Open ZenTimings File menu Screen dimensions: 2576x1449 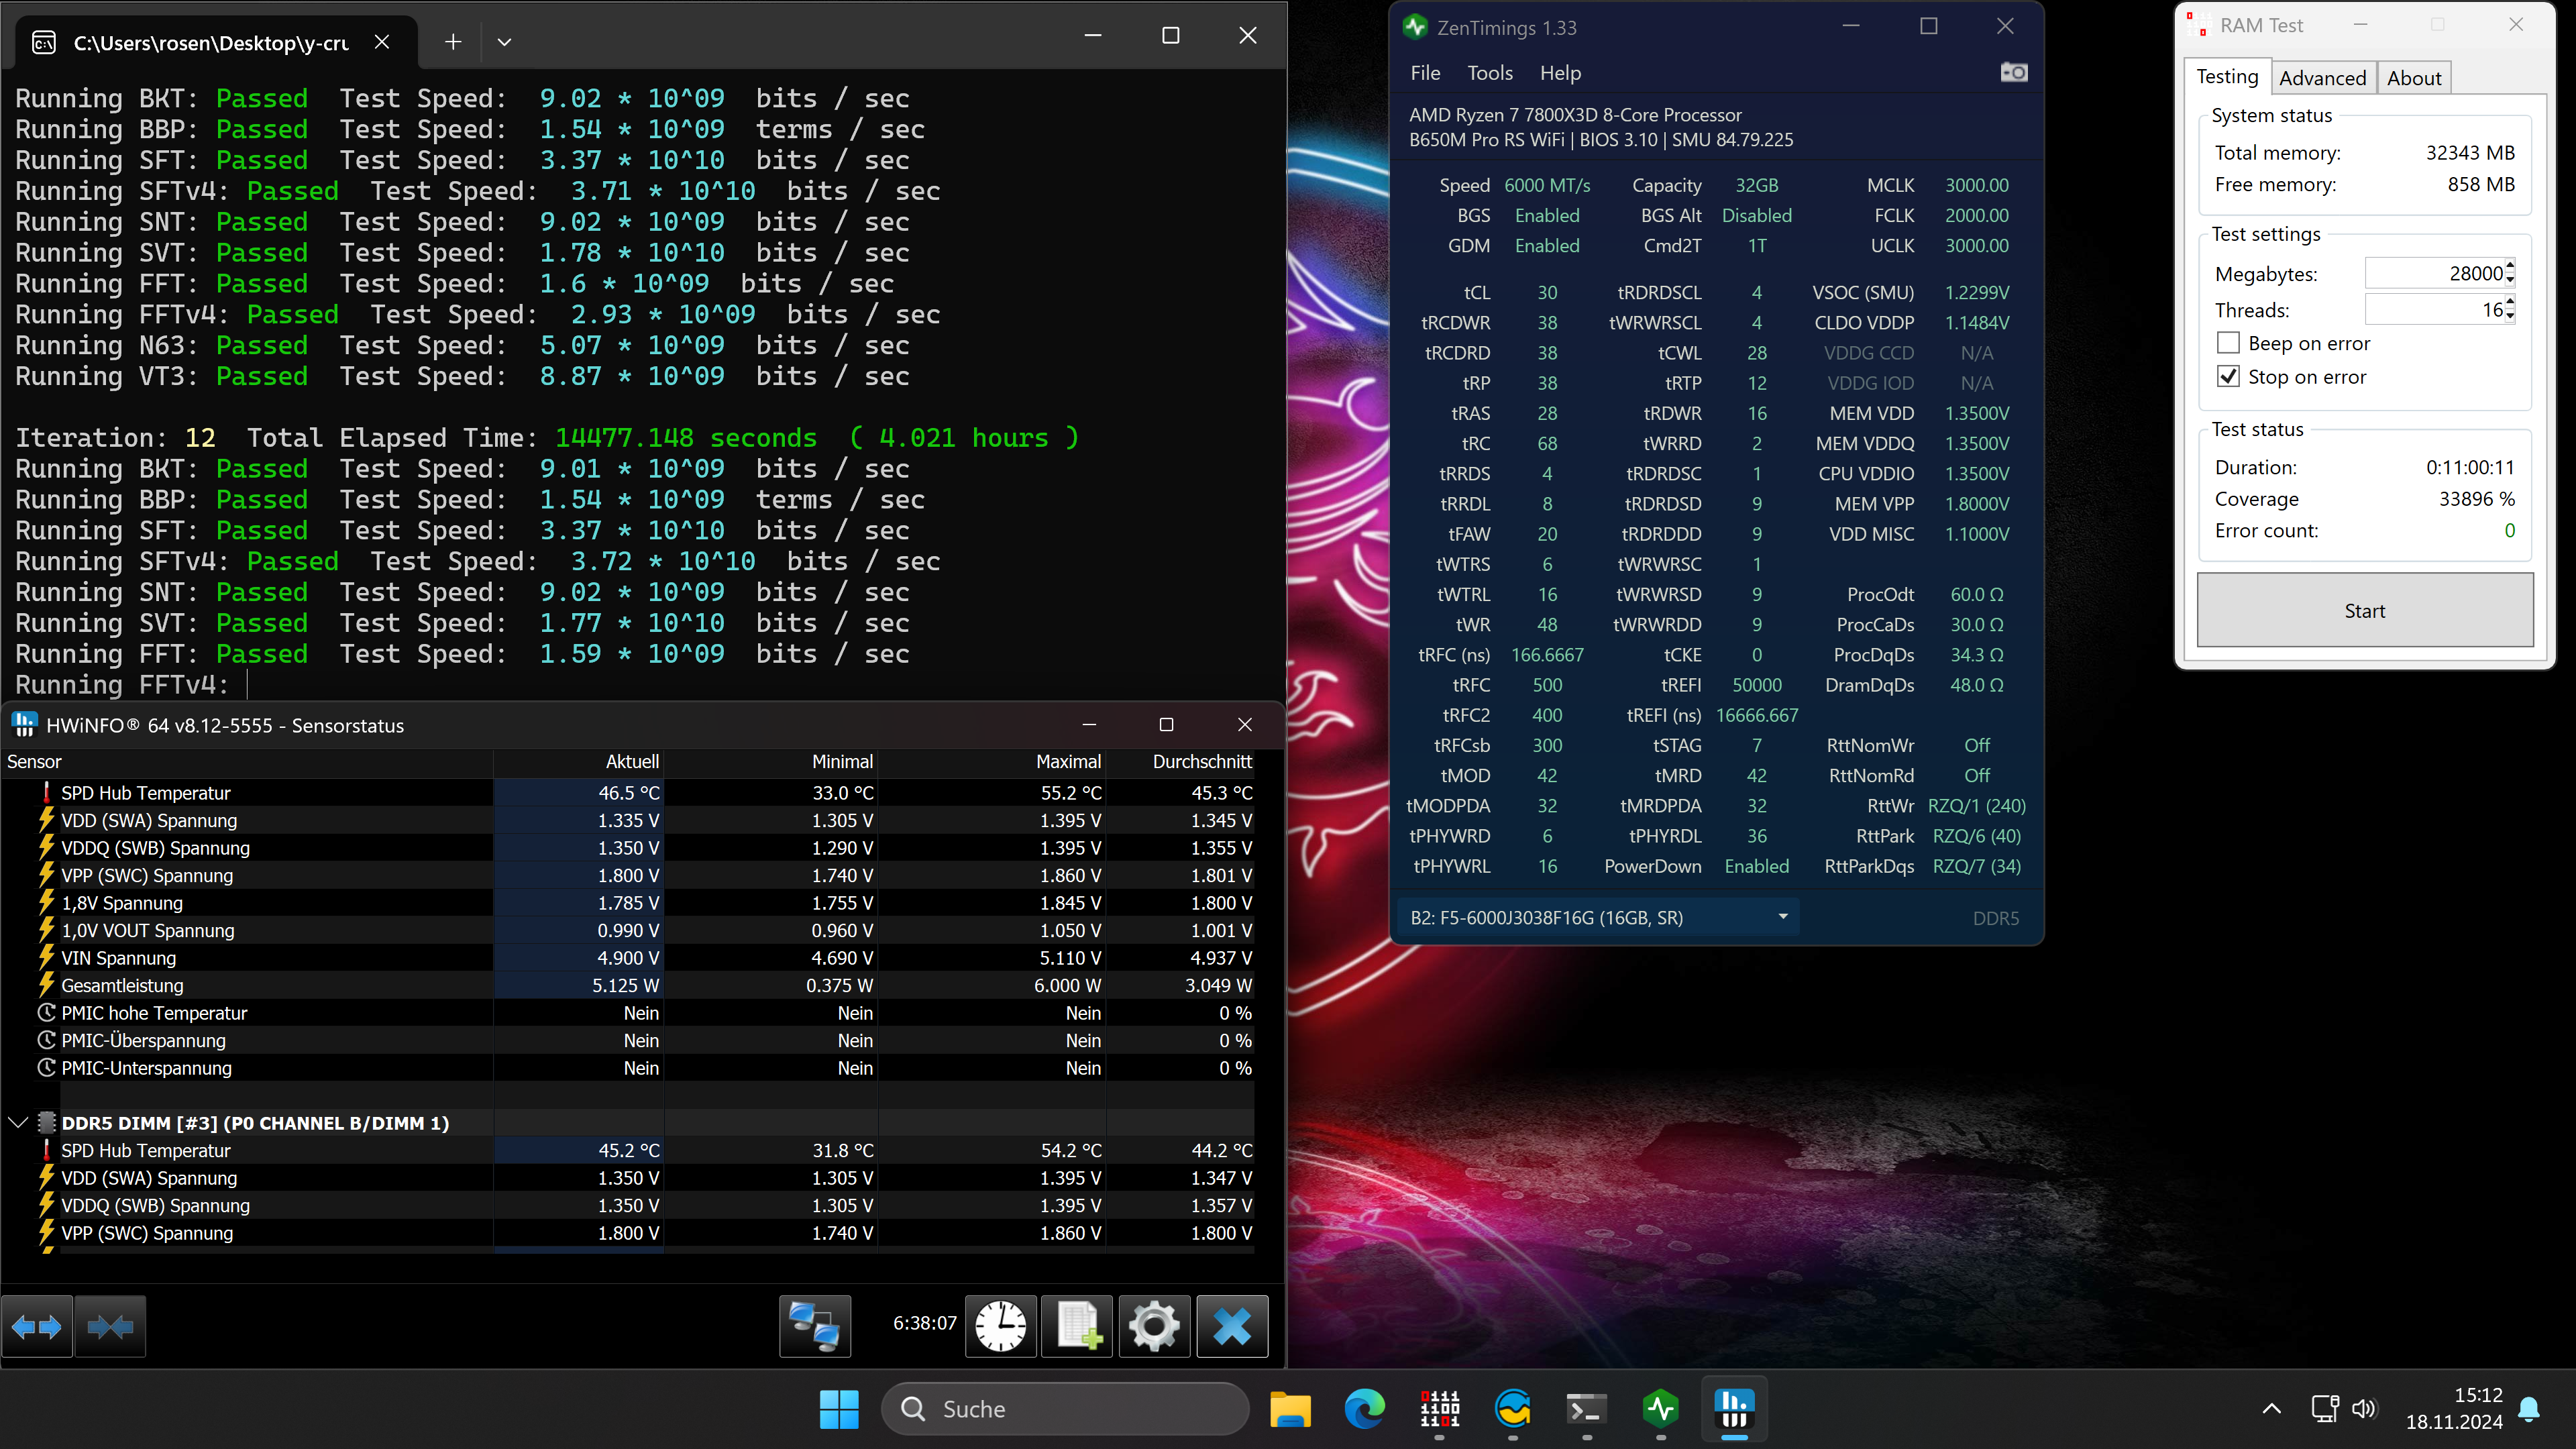[1425, 72]
